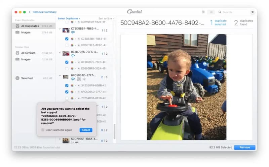
Task: Click thumbnail of 6FC506AD-97F7 group
Action: pos(66,77)
